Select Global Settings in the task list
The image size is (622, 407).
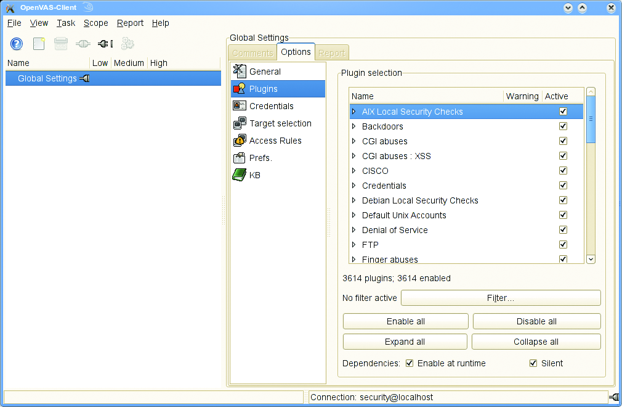[47, 78]
